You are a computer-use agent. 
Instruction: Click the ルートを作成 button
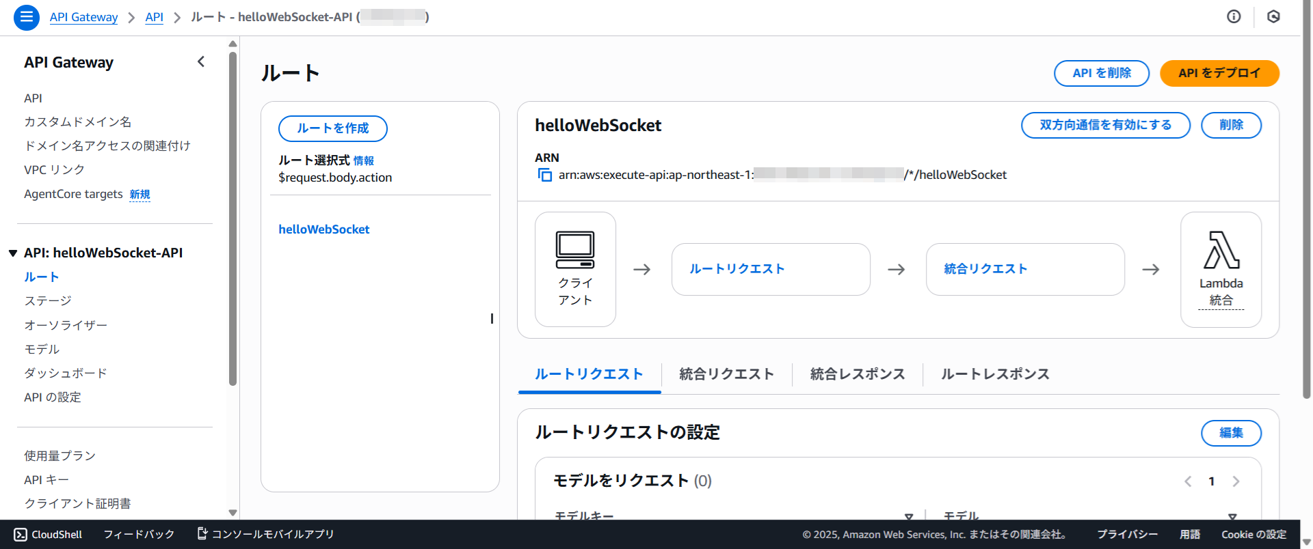(332, 128)
